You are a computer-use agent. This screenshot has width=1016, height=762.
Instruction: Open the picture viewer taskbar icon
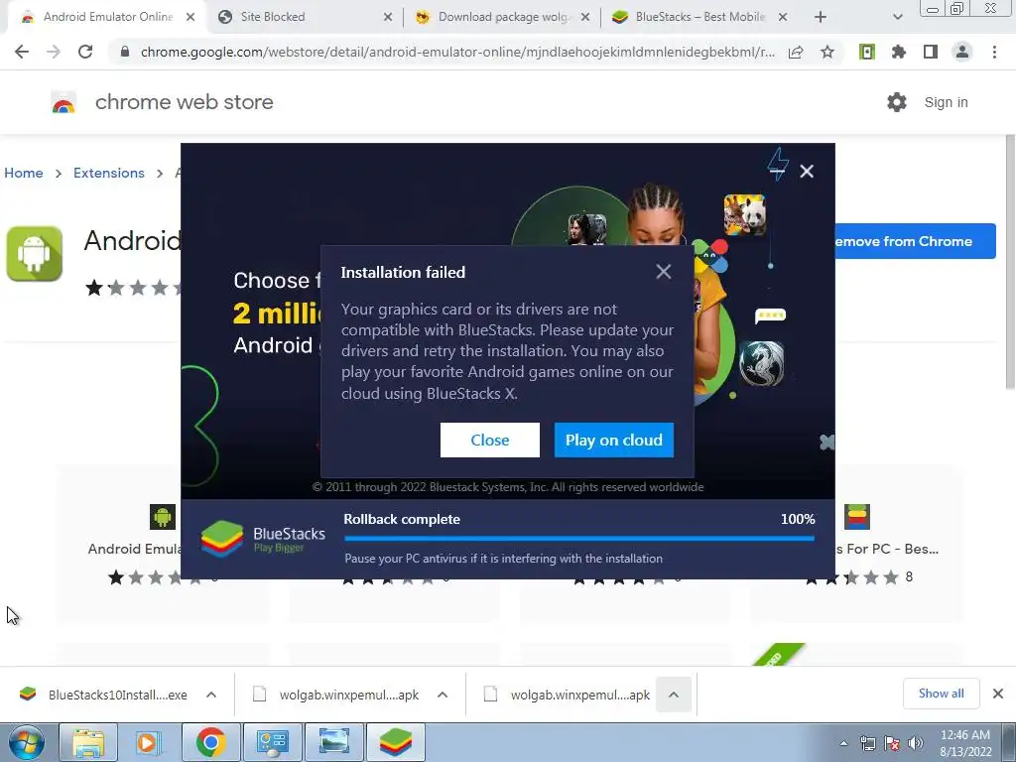(334, 742)
